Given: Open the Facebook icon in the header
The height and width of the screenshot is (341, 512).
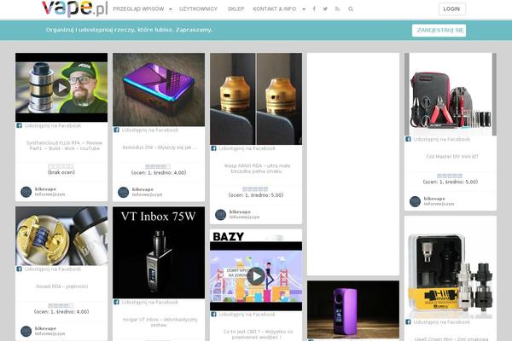Looking at the screenshot, I should 314,9.
